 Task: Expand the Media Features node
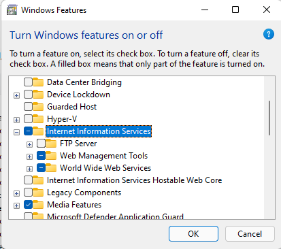click(16, 205)
